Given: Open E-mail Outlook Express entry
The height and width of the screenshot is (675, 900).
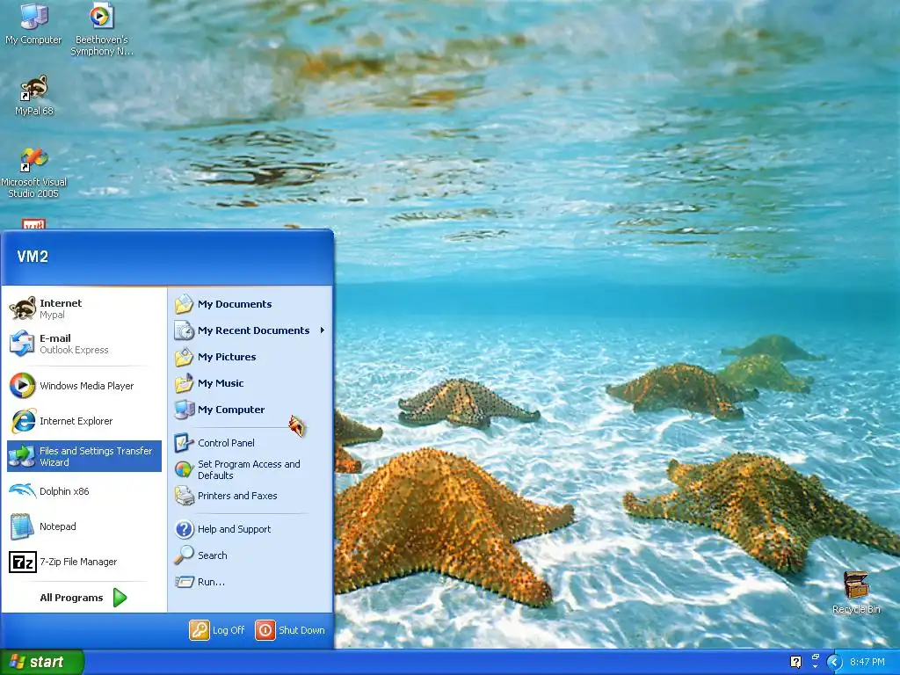Looking at the screenshot, I should coord(83,344).
